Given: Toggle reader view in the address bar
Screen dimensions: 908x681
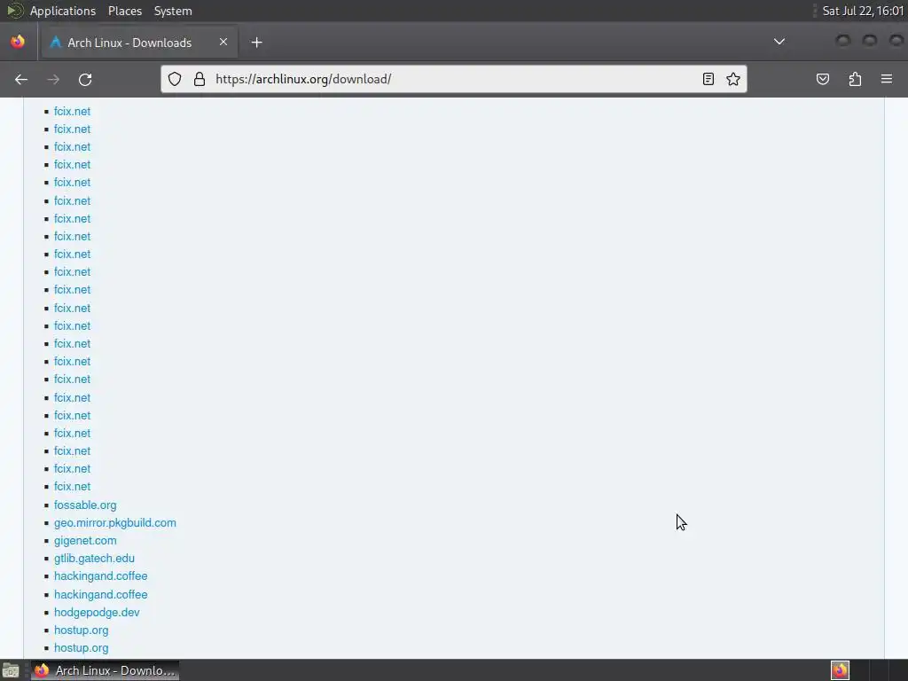Looking at the screenshot, I should [708, 79].
